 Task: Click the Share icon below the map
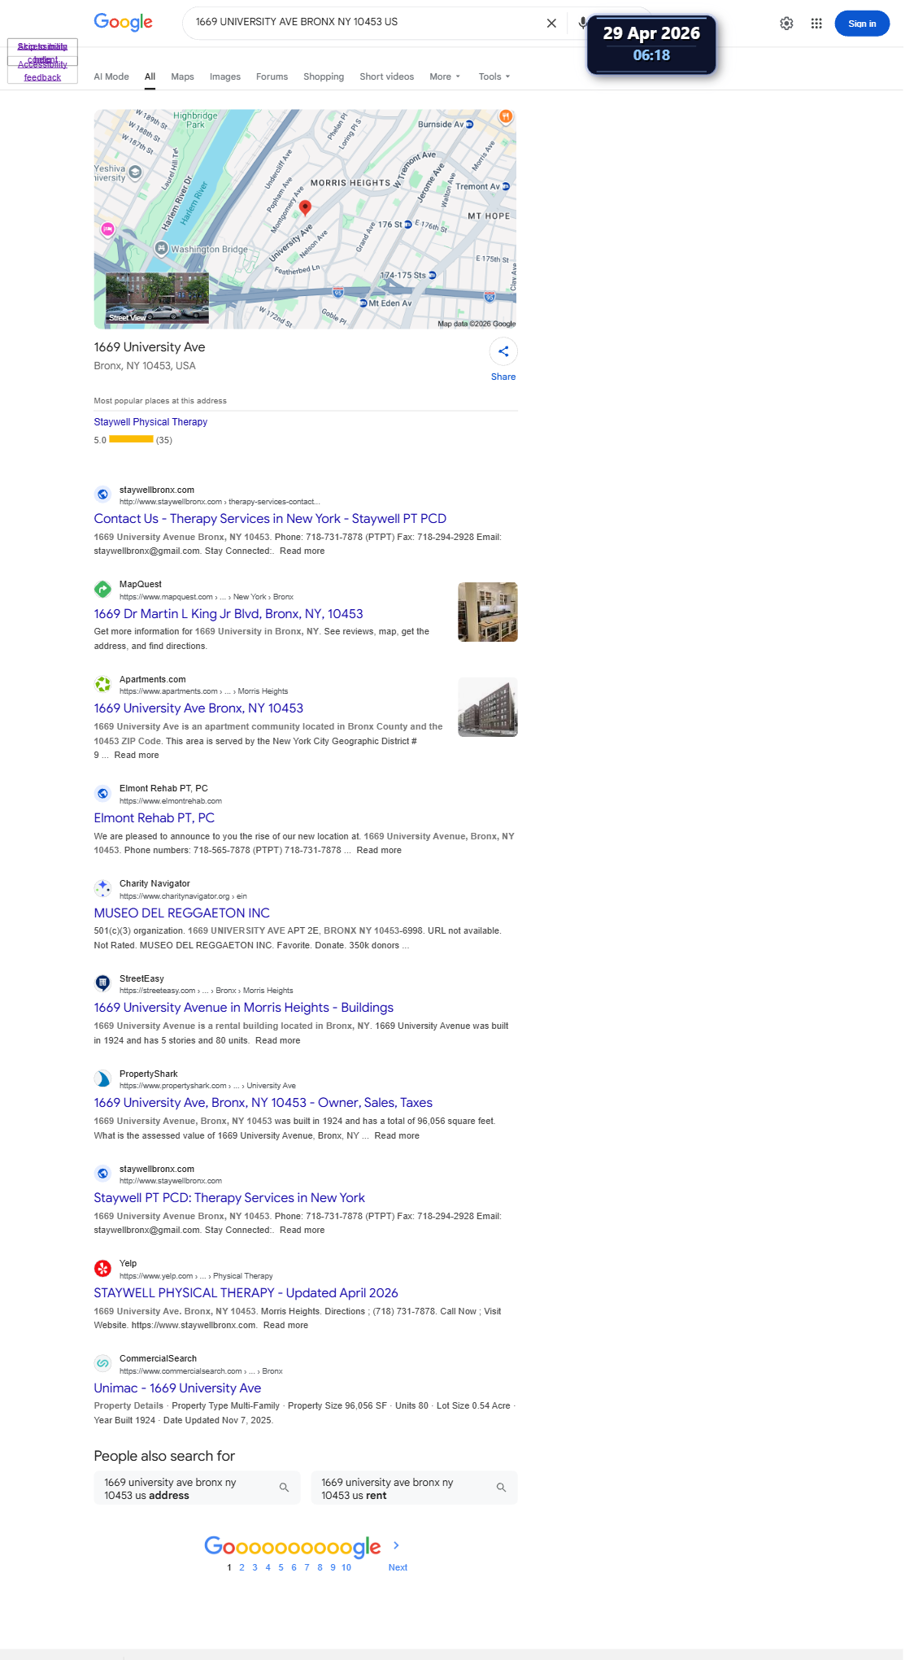coord(503,351)
